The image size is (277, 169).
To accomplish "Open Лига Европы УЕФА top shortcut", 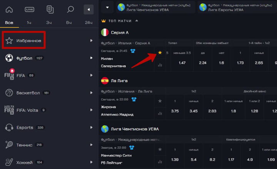I will tap(237, 7).
